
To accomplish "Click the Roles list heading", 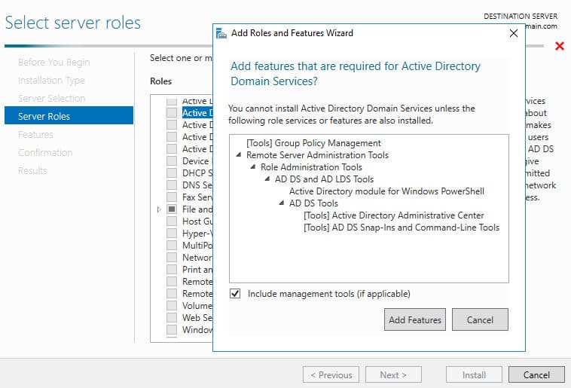I will [x=160, y=81].
